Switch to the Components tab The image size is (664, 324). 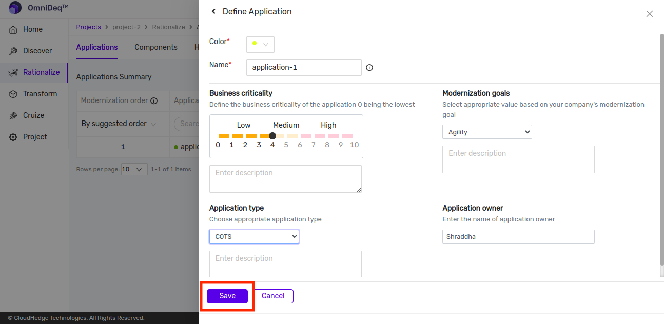click(x=155, y=47)
